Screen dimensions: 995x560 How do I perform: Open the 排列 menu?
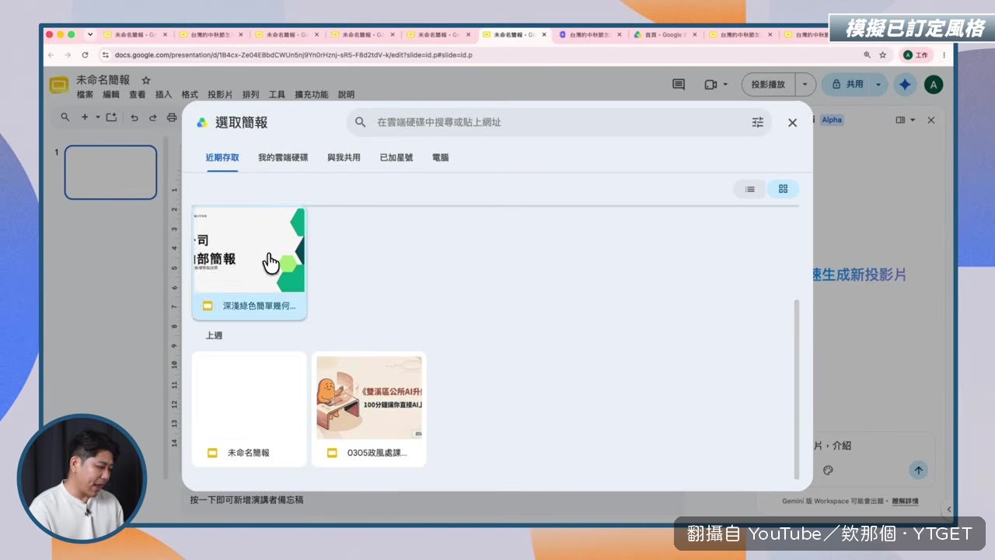[x=250, y=94]
